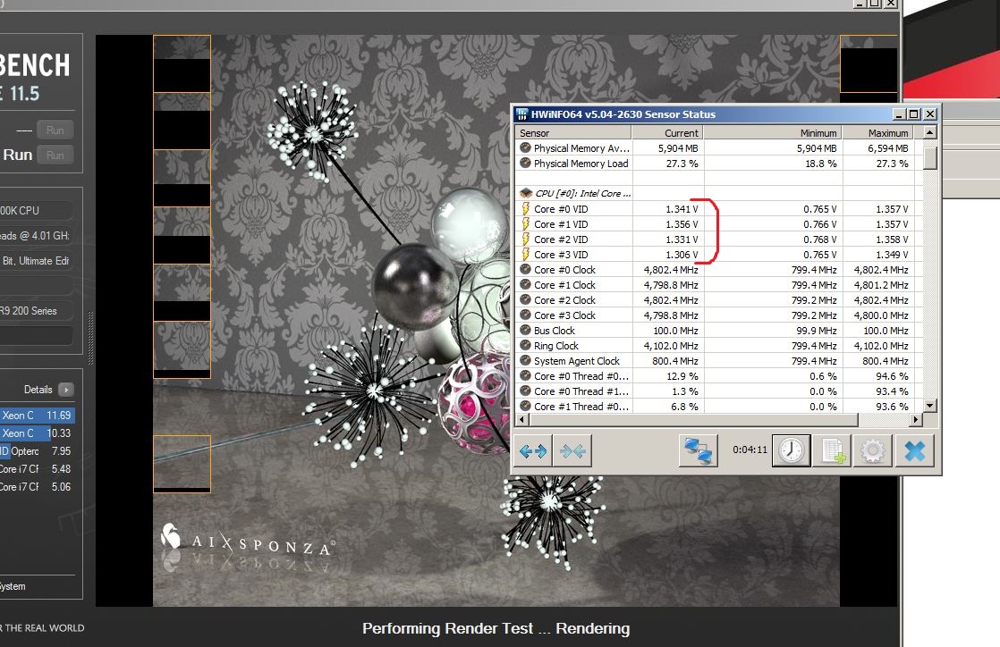Select Opteron ranking row scoring 7.95
This screenshot has height=647, width=1000.
(38, 451)
